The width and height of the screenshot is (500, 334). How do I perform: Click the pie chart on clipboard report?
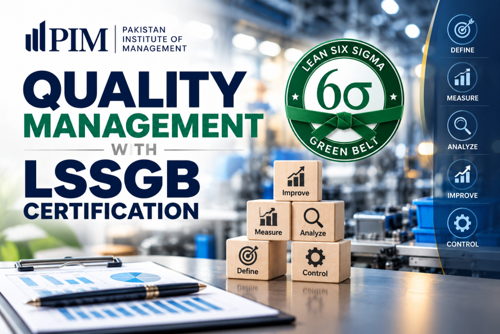click(x=136, y=277)
